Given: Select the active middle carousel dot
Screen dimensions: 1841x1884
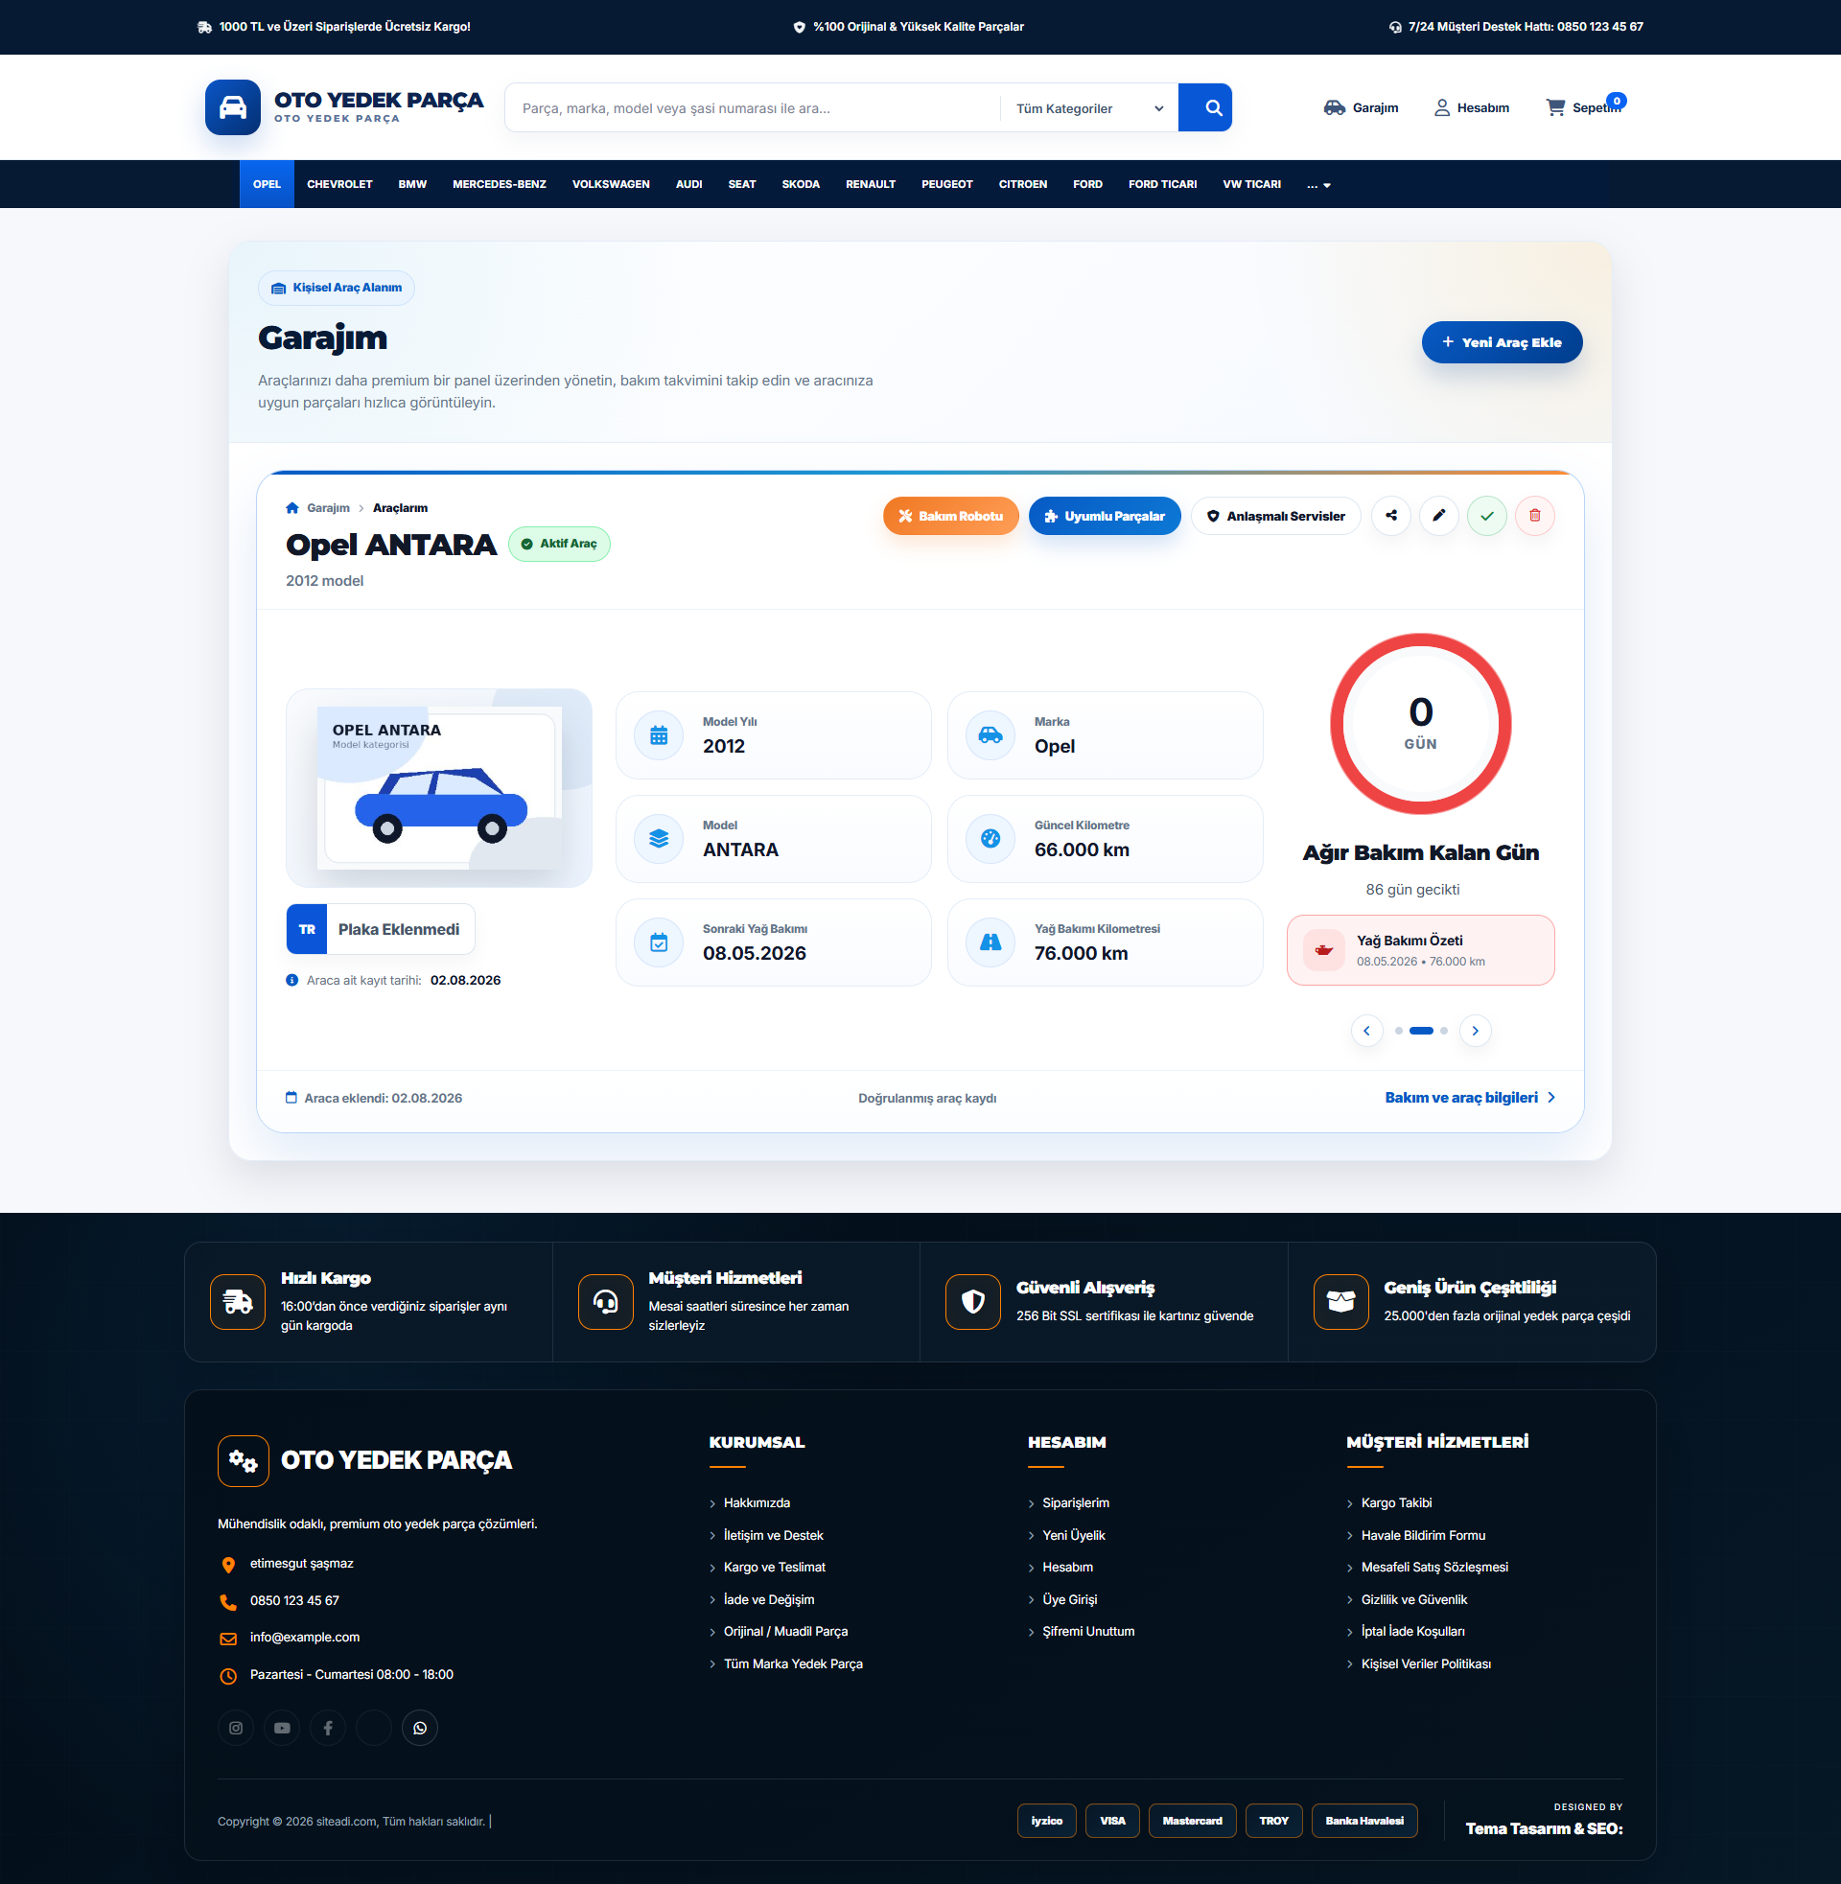Looking at the screenshot, I should 1420,1031.
